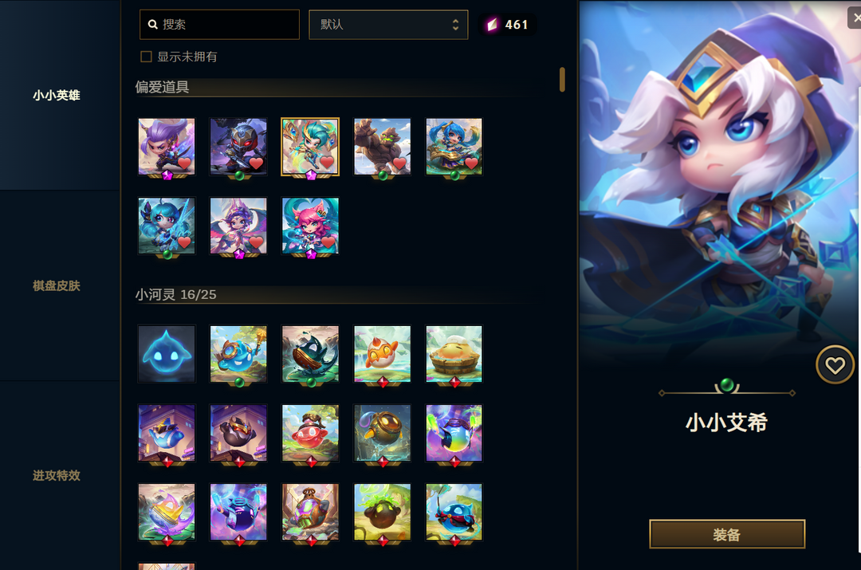Image resolution: width=861 pixels, height=570 pixels.
Task: Open the 小小英雄 tab
Action: pyautogui.click(x=57, y=96)
